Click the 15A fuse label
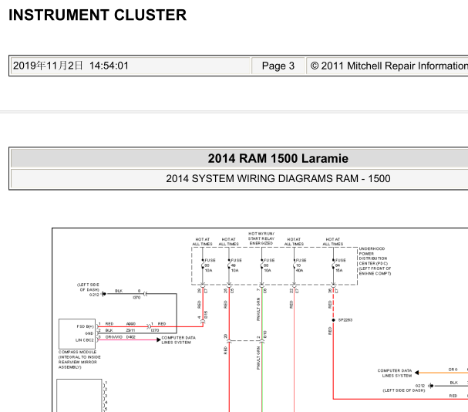This screenshot has height=412, width=468. [338, 270]
